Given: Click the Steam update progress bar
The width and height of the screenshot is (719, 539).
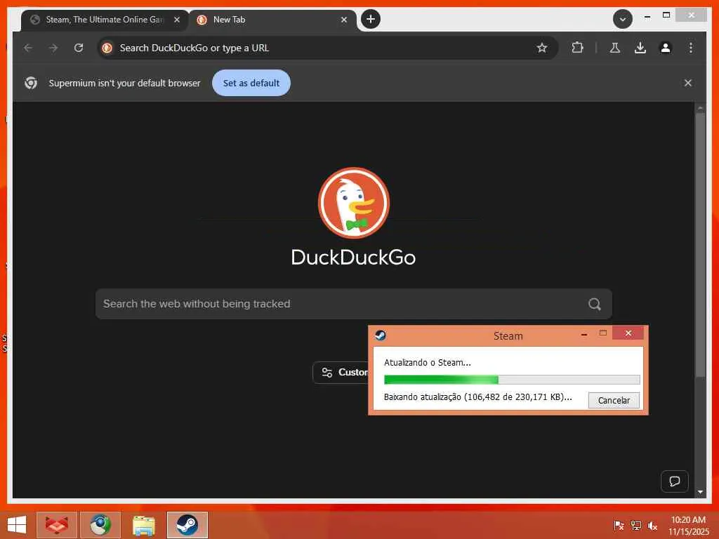Looking at the screenshot, I should click(512, 380).
